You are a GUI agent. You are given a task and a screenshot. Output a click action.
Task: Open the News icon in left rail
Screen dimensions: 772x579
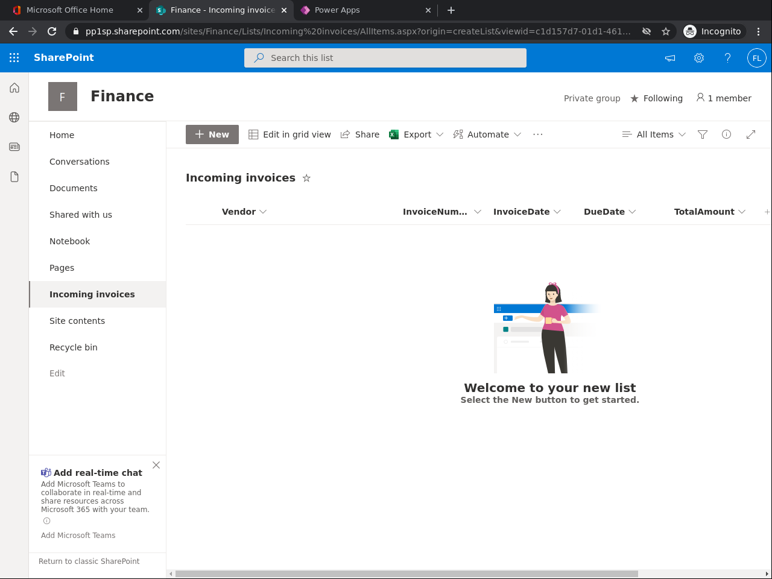pos(14,147)
